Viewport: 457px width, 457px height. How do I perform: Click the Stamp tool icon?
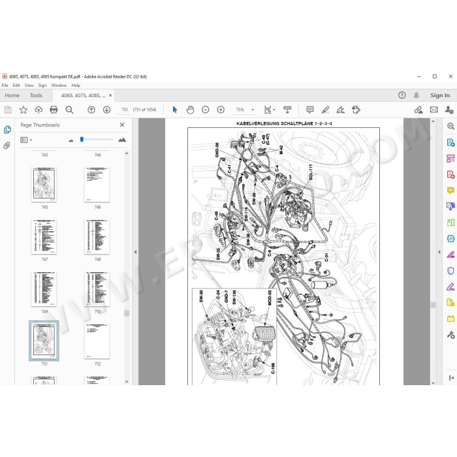tap(356, 110)
